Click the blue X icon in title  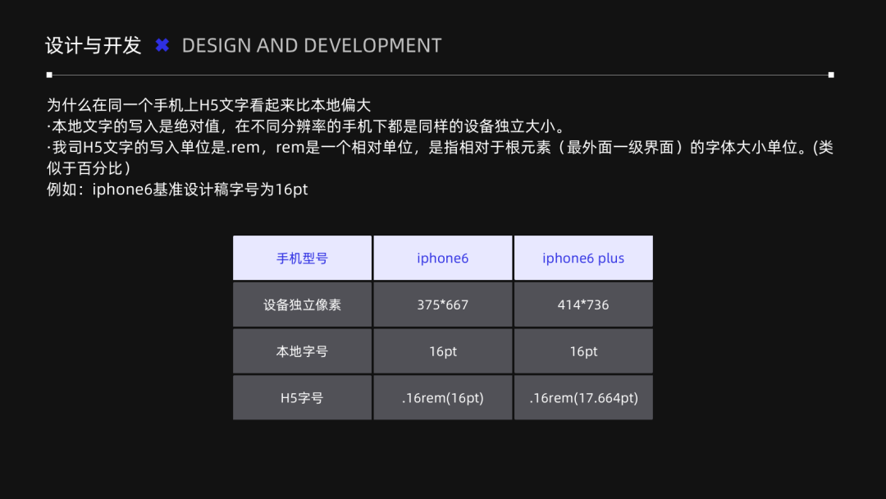coord(162,45)
